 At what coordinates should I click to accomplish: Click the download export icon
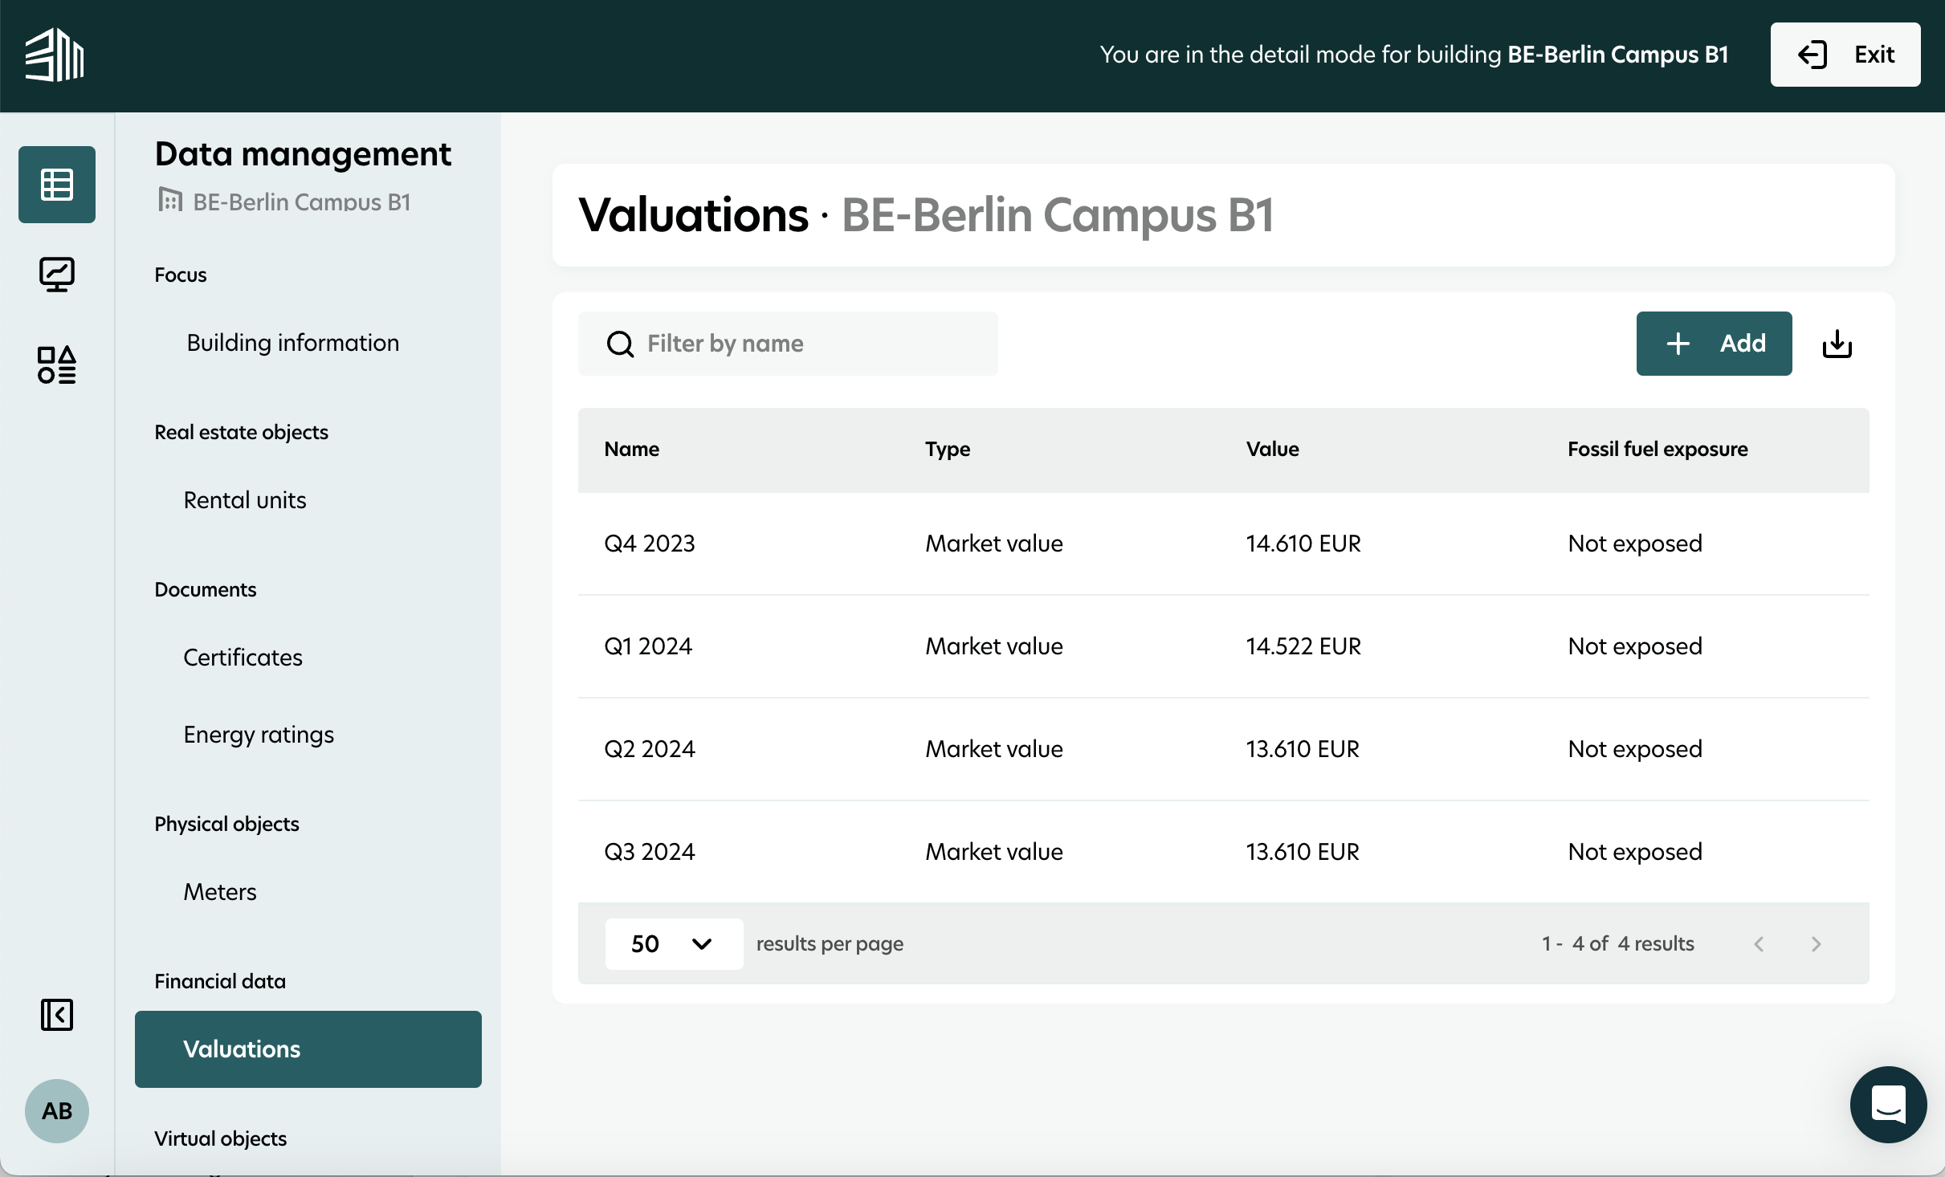click(1837, 344)
